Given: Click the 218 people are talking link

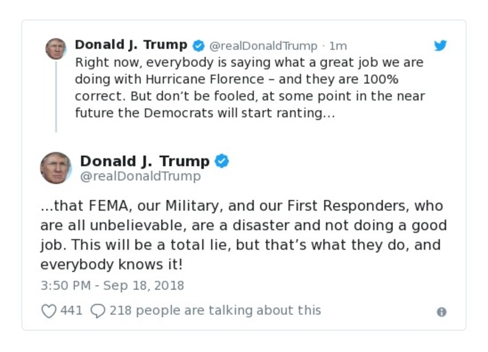Looking at the screenshot, I should [x=214, y=310].
